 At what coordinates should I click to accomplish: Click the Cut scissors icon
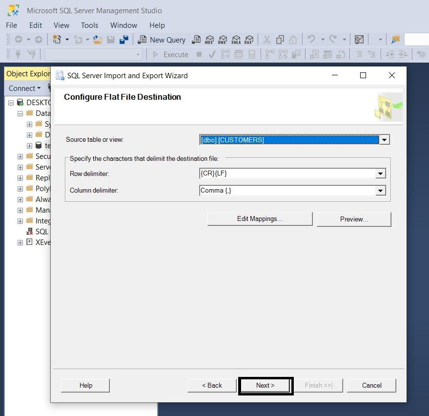[x=267, y=40]
